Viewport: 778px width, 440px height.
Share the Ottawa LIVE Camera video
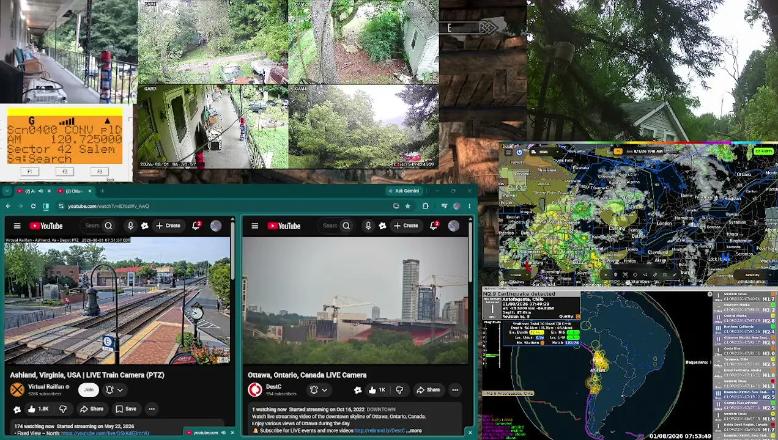428,390
